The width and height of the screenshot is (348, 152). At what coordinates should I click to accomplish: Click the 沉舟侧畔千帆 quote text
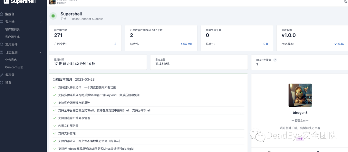click(x=300, y=128)
